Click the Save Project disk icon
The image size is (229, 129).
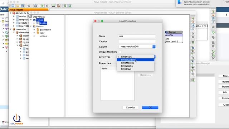tap(22, 6)
